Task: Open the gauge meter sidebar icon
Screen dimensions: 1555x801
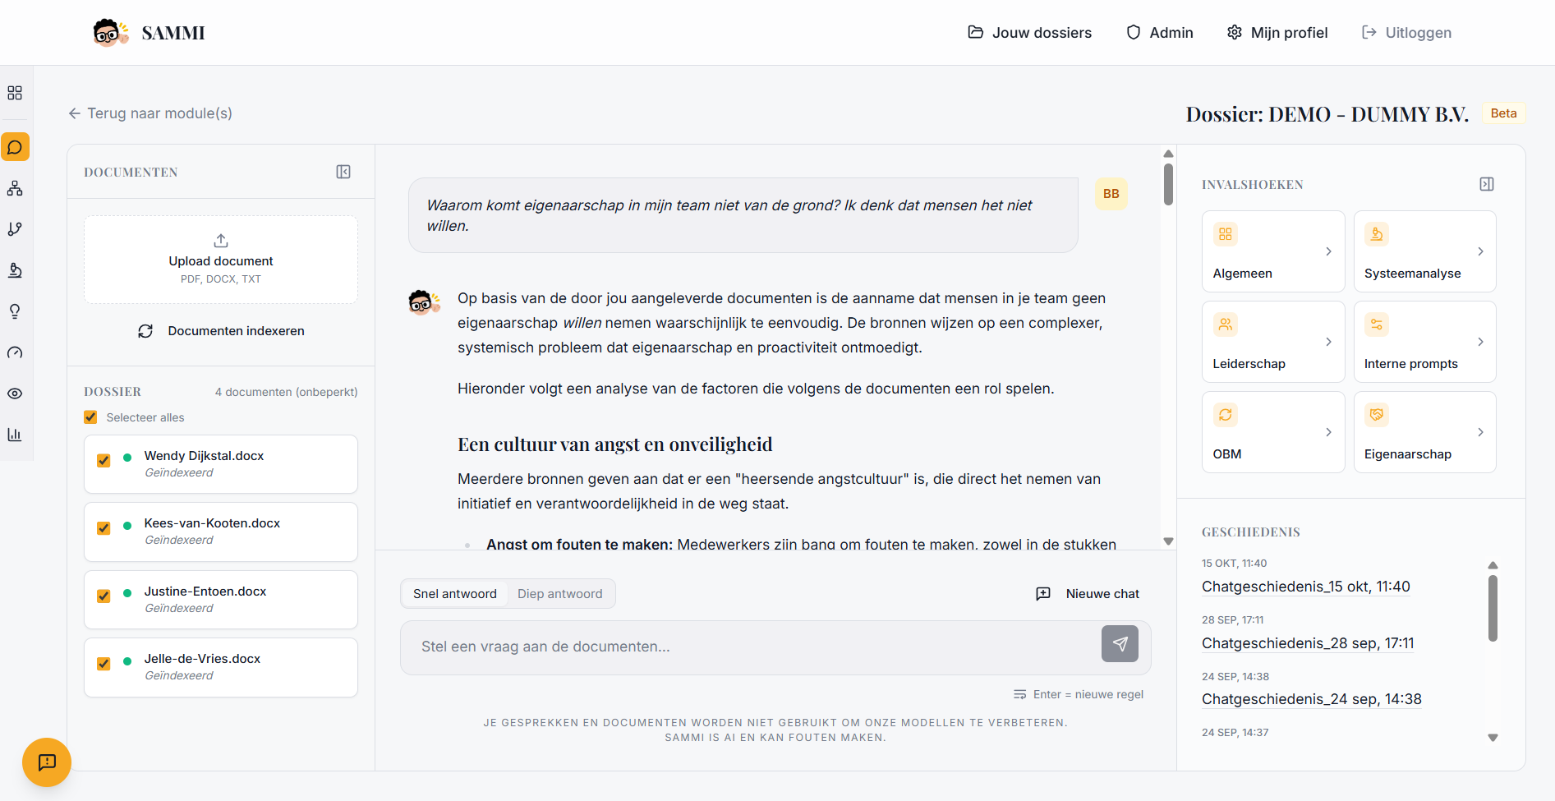Action: (x=15, y=352)
